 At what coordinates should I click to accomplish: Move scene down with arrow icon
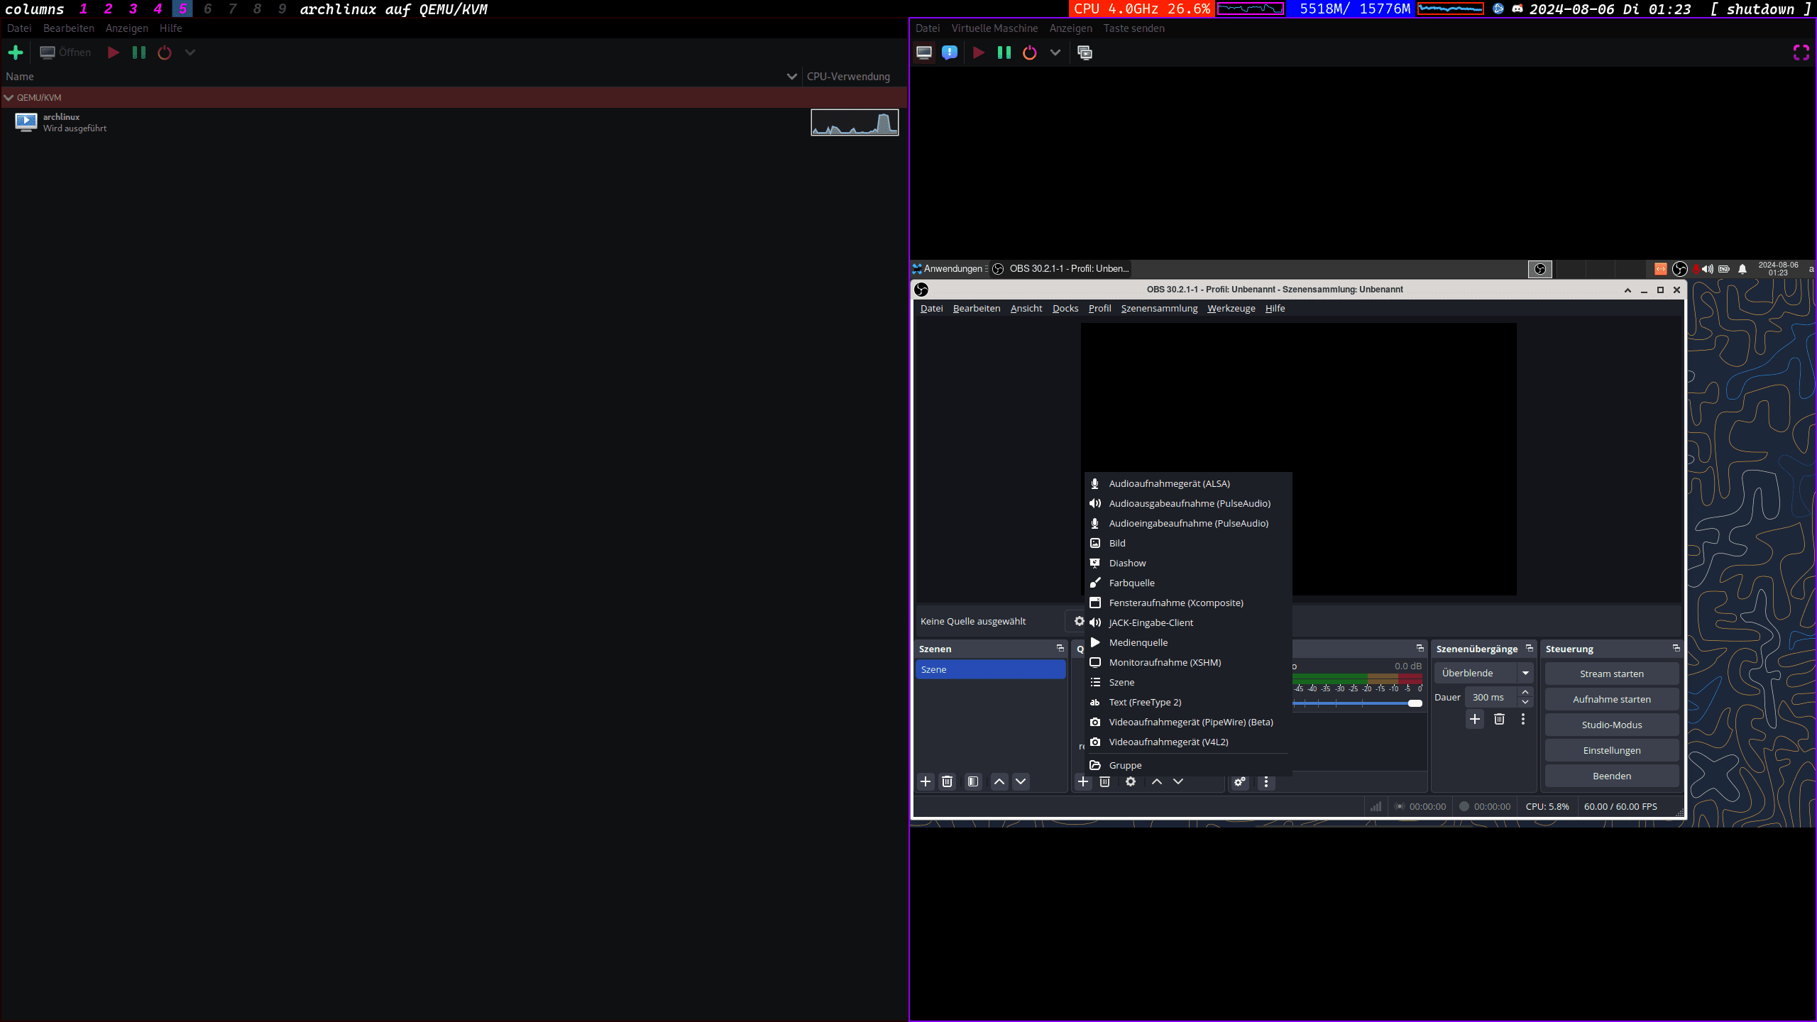click(1021, 781)
